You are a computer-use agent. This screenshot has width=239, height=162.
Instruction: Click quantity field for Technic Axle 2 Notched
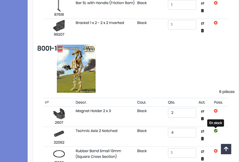(182, 133)
